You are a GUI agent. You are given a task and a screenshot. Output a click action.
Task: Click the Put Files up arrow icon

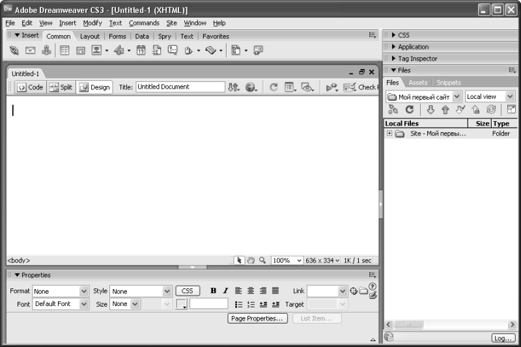(445, 109)
